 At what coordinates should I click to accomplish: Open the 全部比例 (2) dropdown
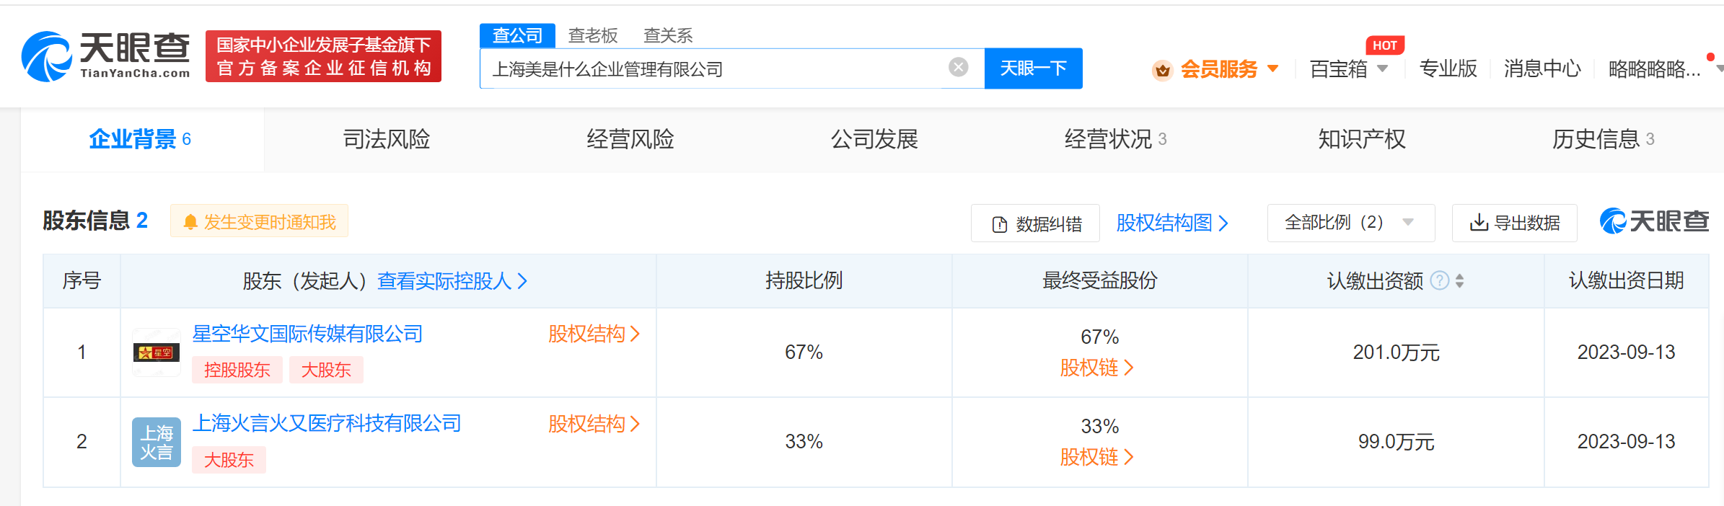(x=1350, y=223)
